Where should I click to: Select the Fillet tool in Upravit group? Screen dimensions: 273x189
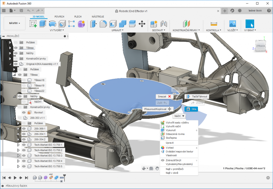(x=103, y=24)
